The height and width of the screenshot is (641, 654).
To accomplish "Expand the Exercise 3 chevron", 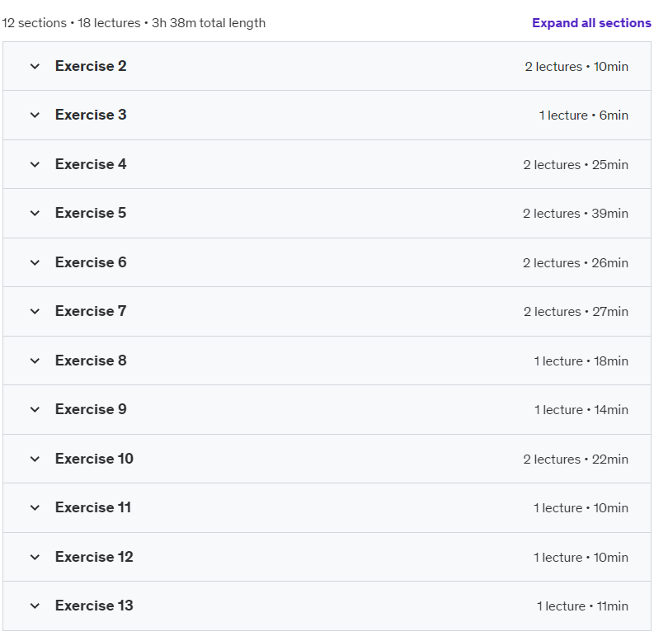I will (x=35, y=115).
